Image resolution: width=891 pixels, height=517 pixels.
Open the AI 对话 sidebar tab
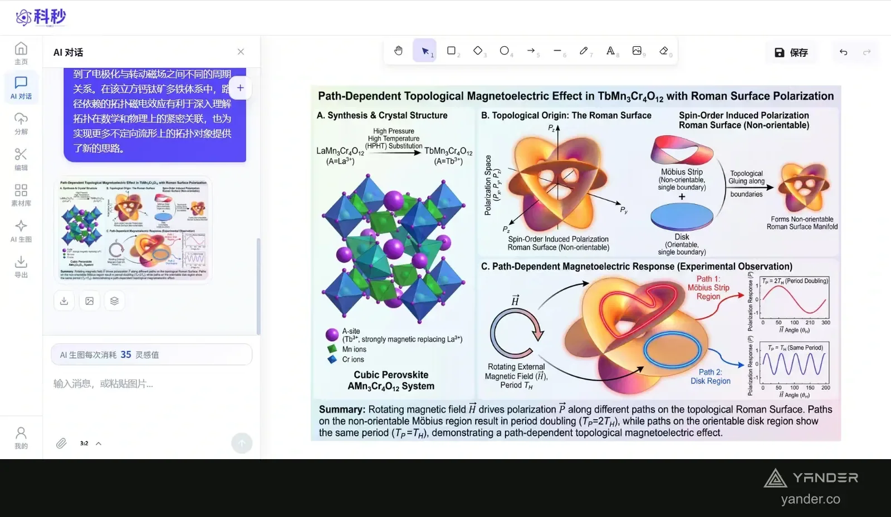[x=21, y=88]
